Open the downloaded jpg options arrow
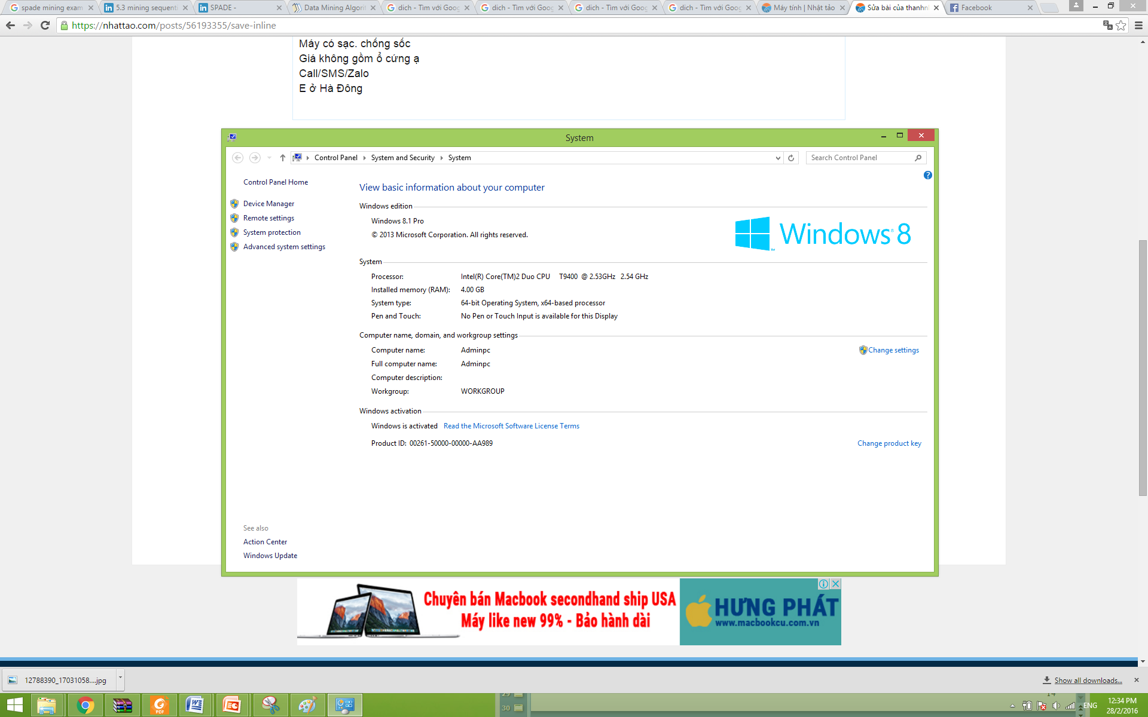 point(120,679)
